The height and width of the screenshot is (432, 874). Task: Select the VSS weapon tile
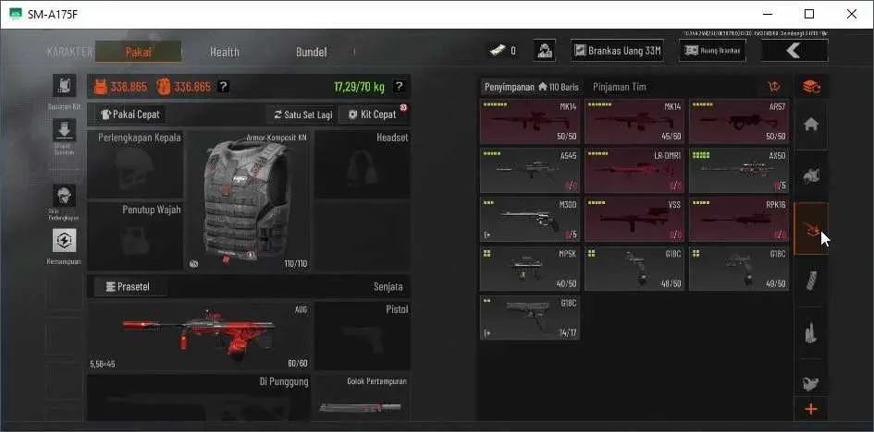tap(634, 220)
